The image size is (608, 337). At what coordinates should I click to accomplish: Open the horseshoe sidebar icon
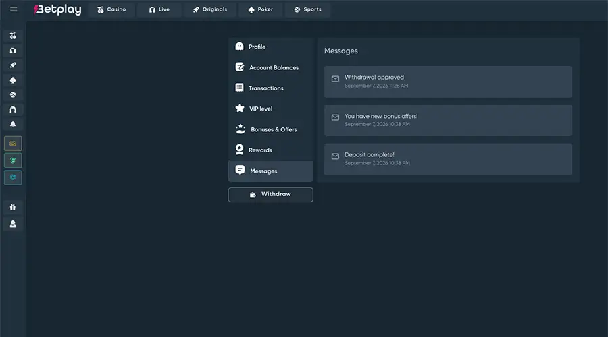(x=13, y=109)
